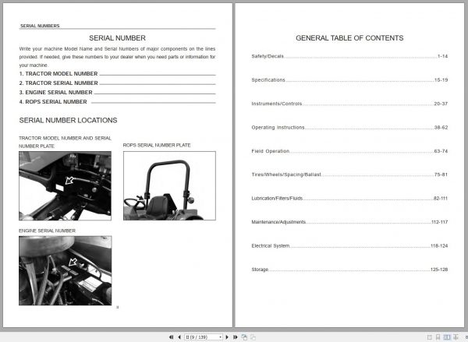Click the ROPS serial number plate photo

(169, 185)
